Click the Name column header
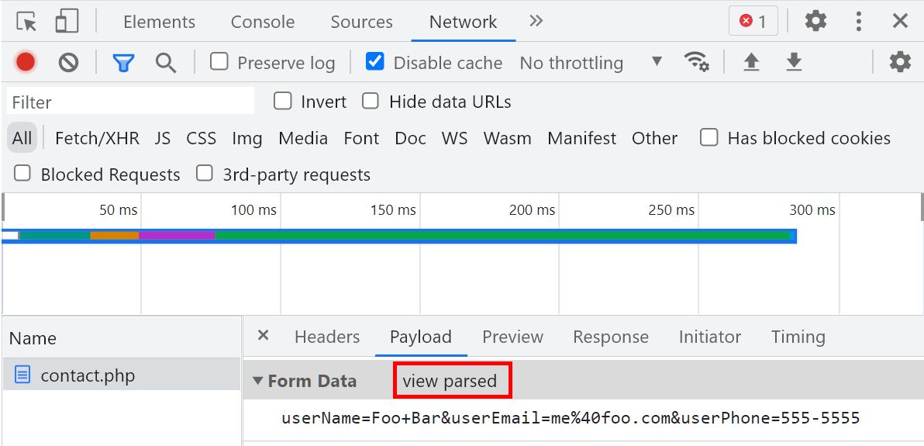Screen dimensions: 924x446 pyautogui.click(x=122, y=338)
